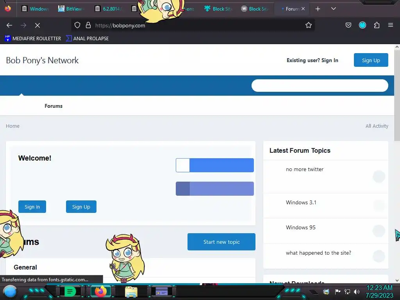
Task: Open a new tab with the plus icon
Action: 318,9
